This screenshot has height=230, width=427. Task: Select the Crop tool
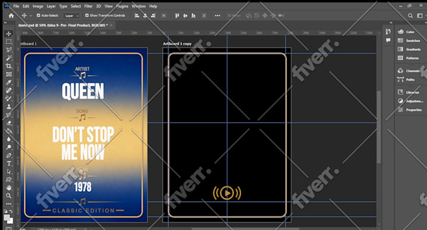(x=9, y=66)
